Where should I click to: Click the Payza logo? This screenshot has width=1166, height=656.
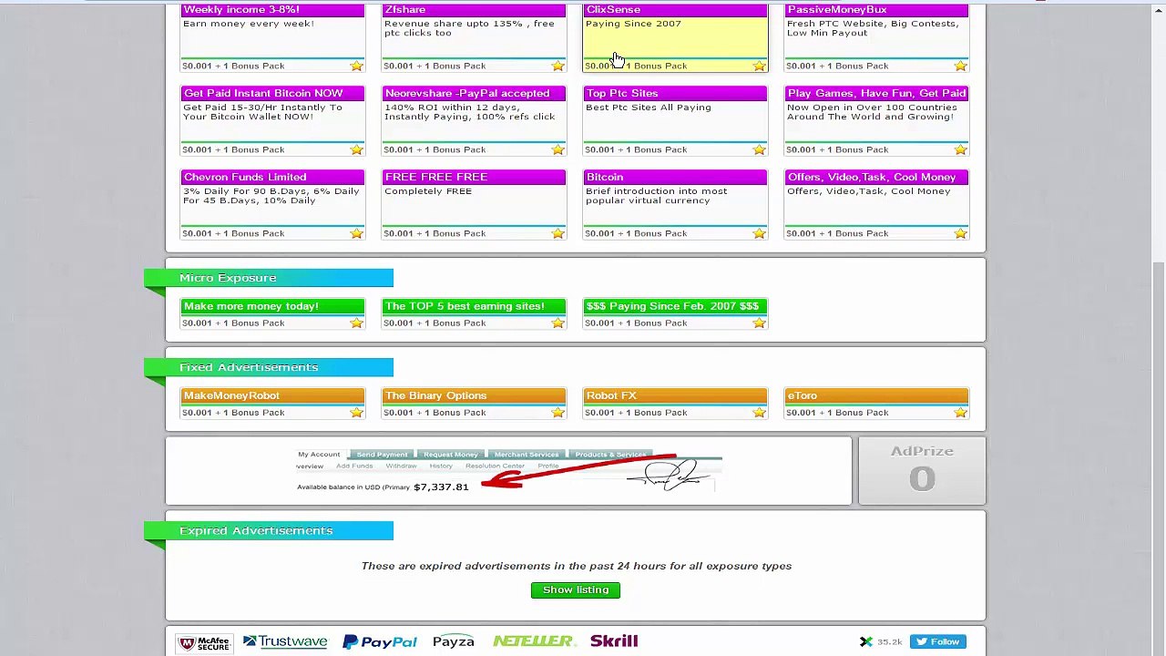tap(453, 641)
